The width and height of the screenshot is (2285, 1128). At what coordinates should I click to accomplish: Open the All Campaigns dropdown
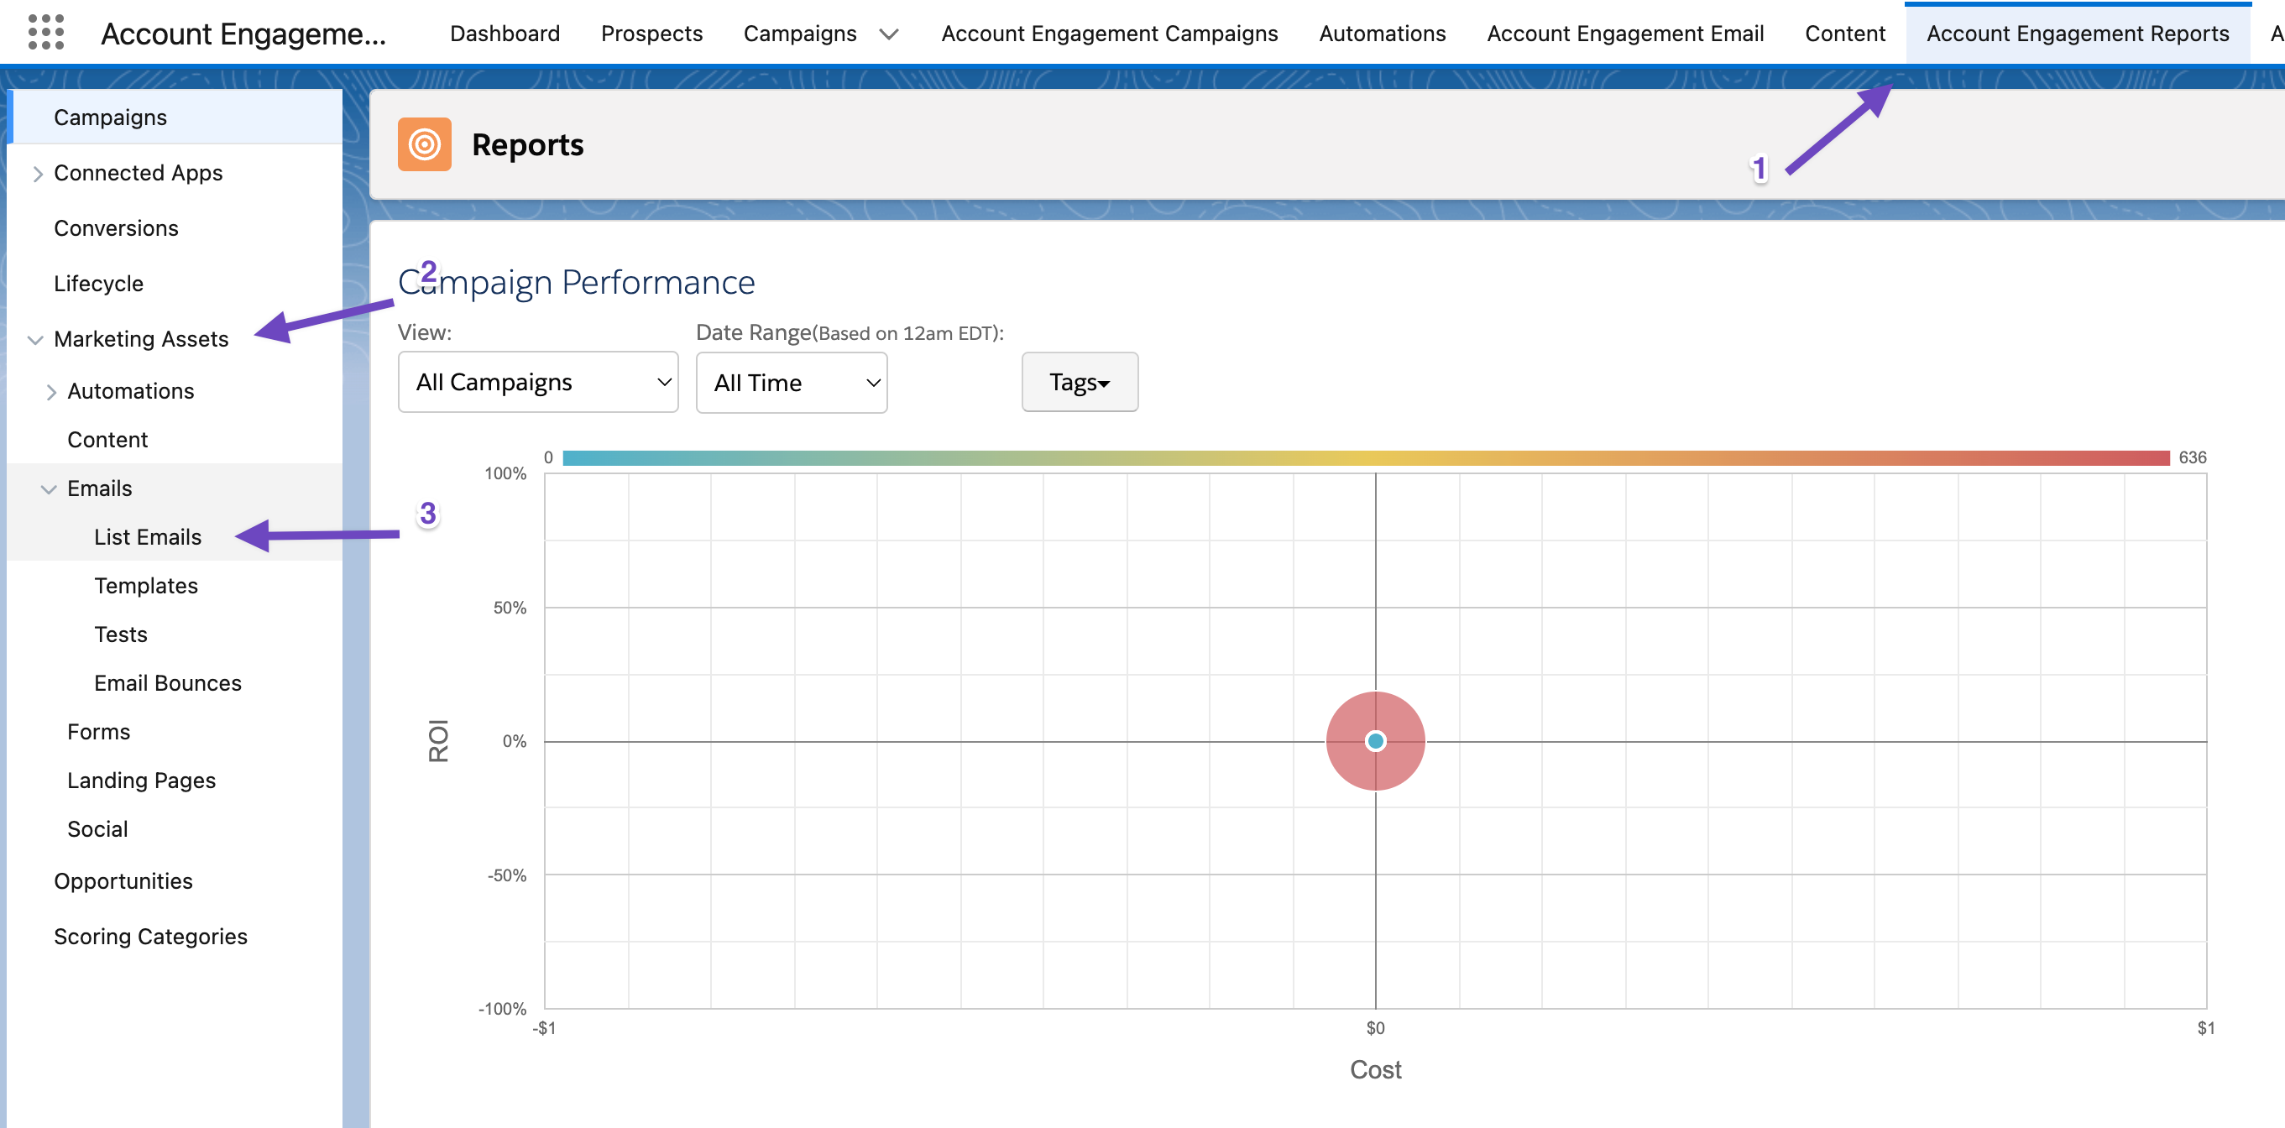[536, 382]
